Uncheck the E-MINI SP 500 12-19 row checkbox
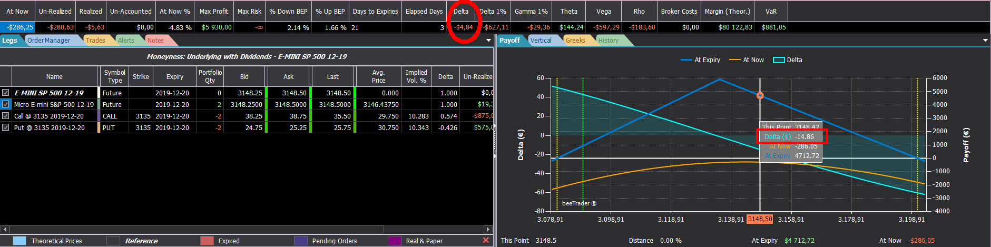 click(6, 93)
